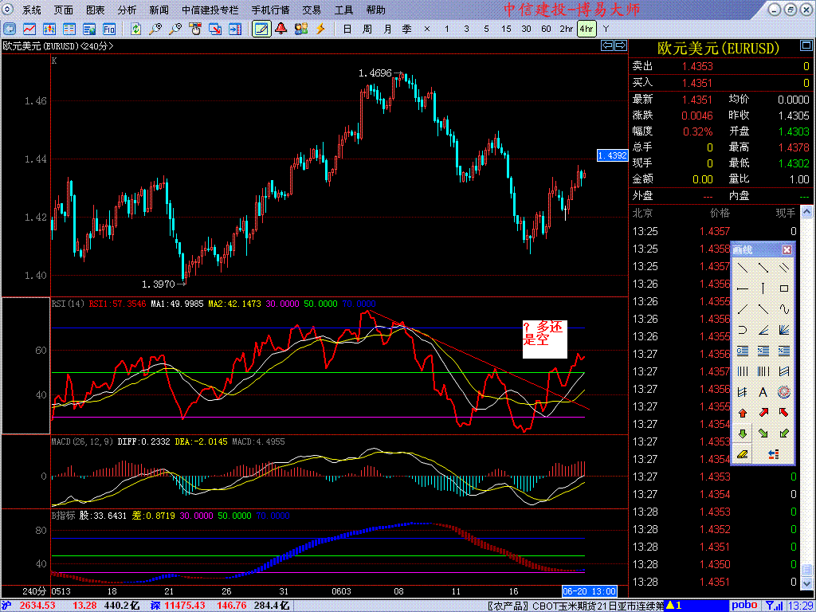Open the 帮助 menu
Screen dimensions: 816x612
point(376,10)
